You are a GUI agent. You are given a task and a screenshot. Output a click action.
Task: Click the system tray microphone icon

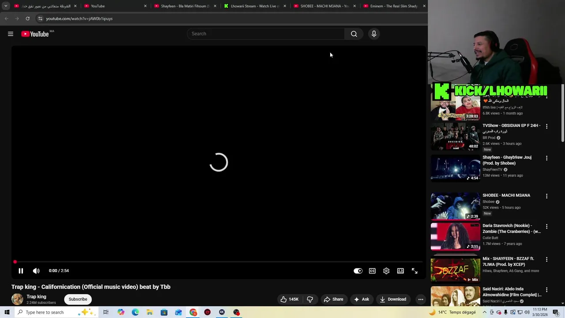505,312
